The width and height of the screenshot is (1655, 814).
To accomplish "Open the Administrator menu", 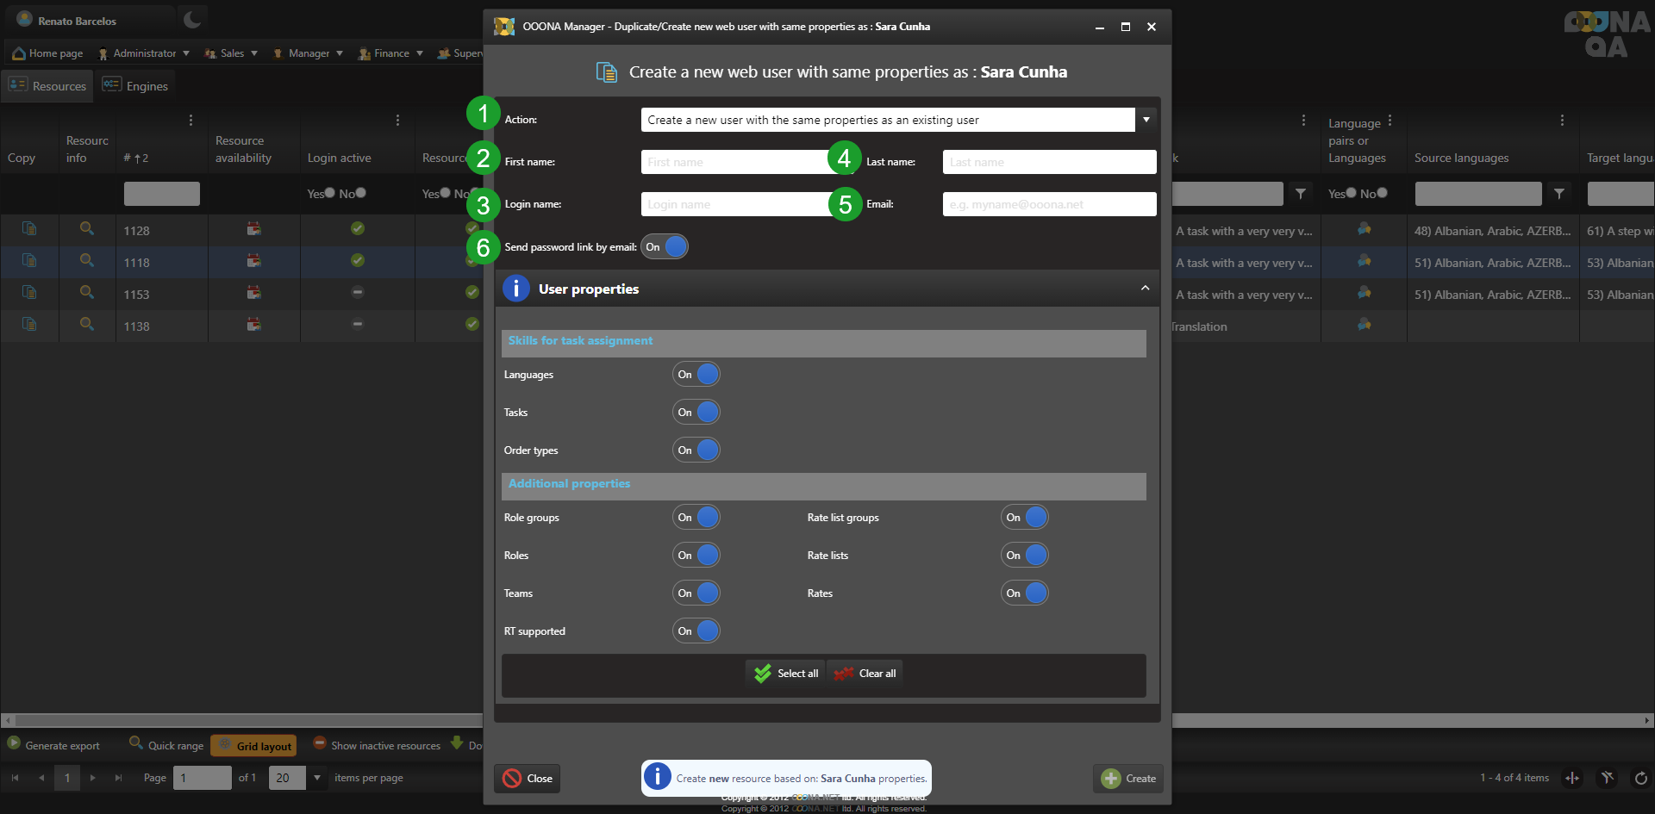I will tap(144, 53).
